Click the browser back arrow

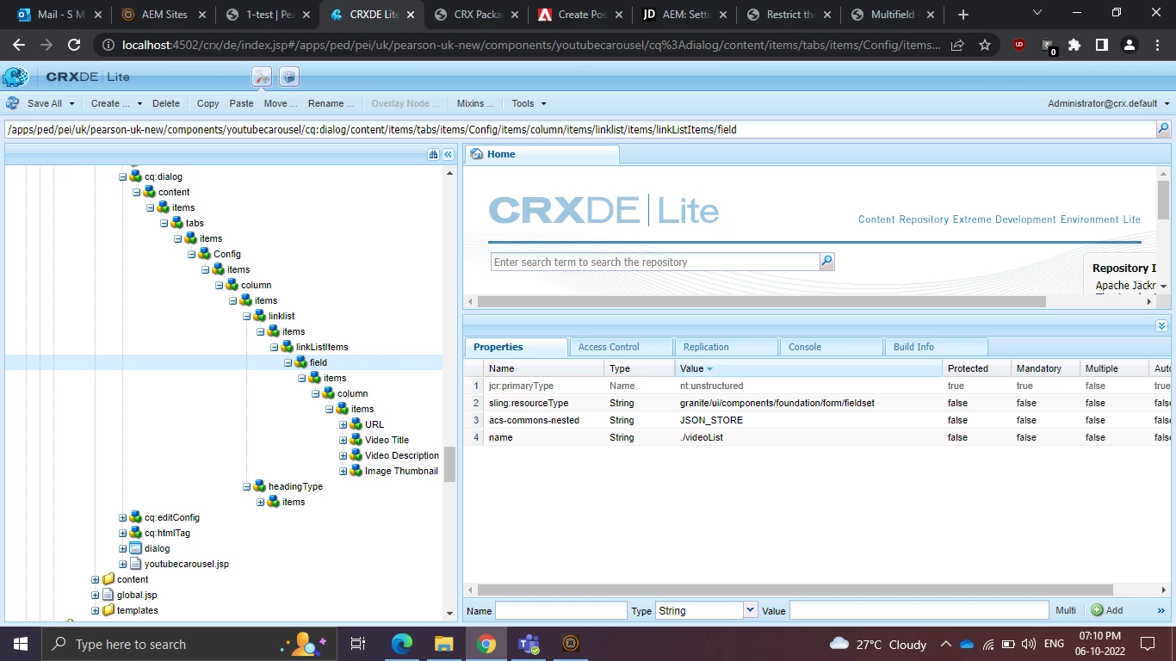click(x=19, y=46)
